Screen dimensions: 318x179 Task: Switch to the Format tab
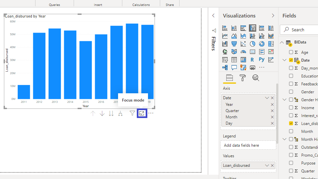tap(243, 78)
